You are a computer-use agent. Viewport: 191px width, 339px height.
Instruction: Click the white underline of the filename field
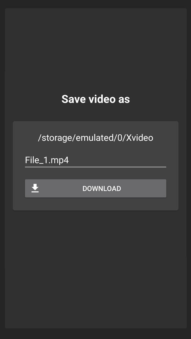(x=95, y=167)
